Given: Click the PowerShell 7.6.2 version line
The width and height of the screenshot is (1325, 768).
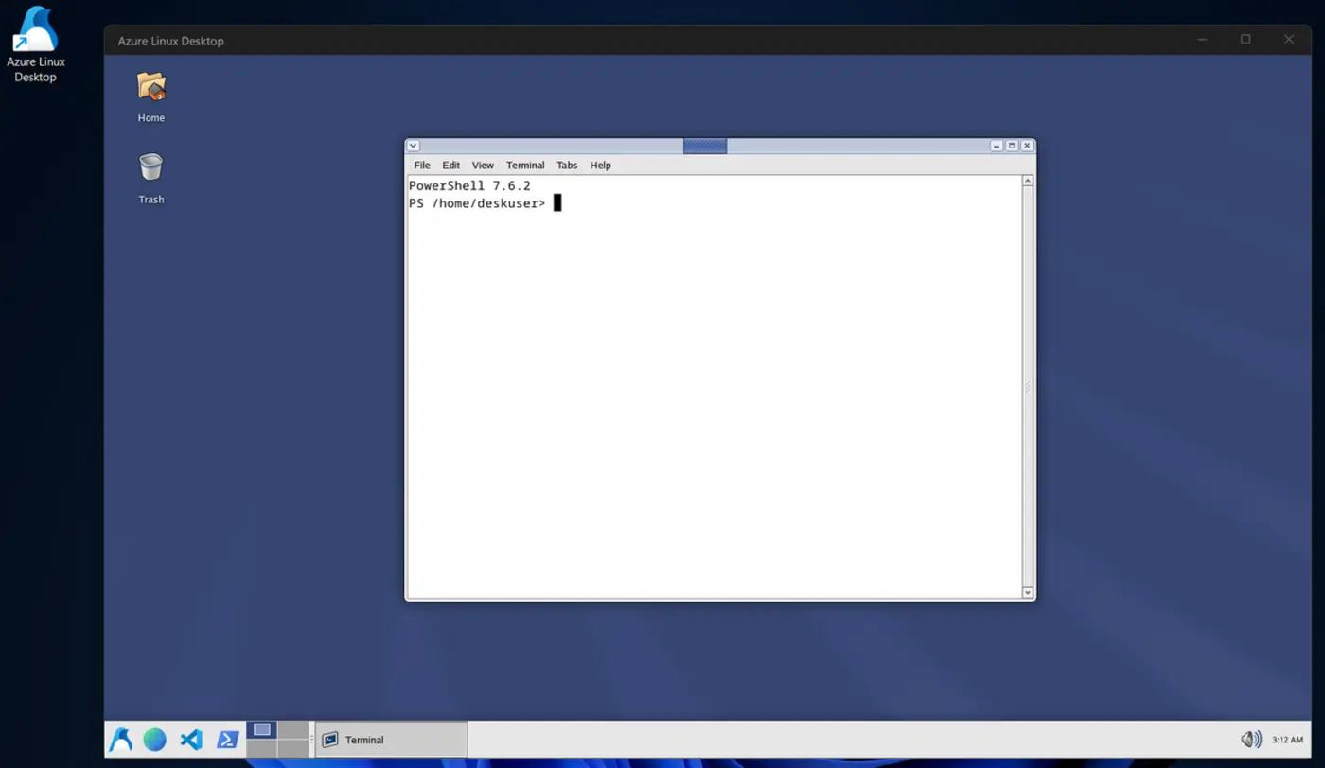Looking at the screenshot, I should pyautogui.click(x=469, y=185).
